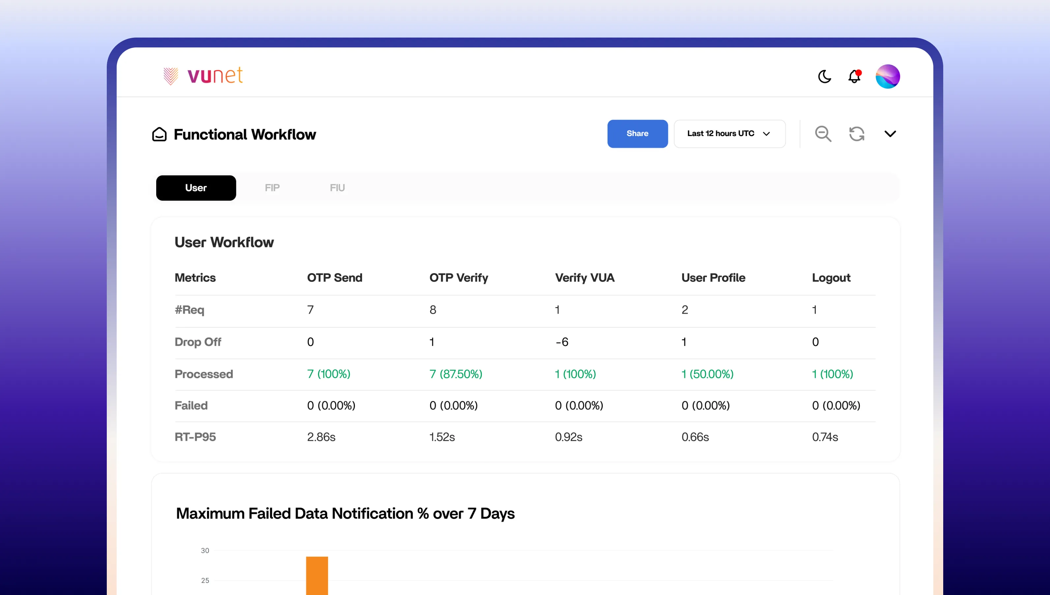Open notifications bell icon
1050x595 pixels.
pyautogui.click(x=854, y=76)
